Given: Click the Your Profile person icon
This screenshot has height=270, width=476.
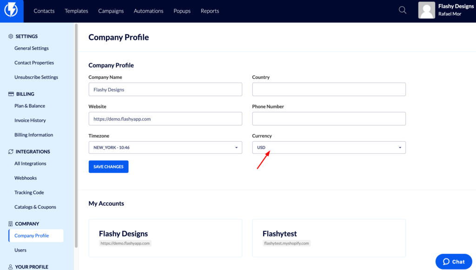Looking at the screenshot, I should pyautogui.click(x=10, y=267).
